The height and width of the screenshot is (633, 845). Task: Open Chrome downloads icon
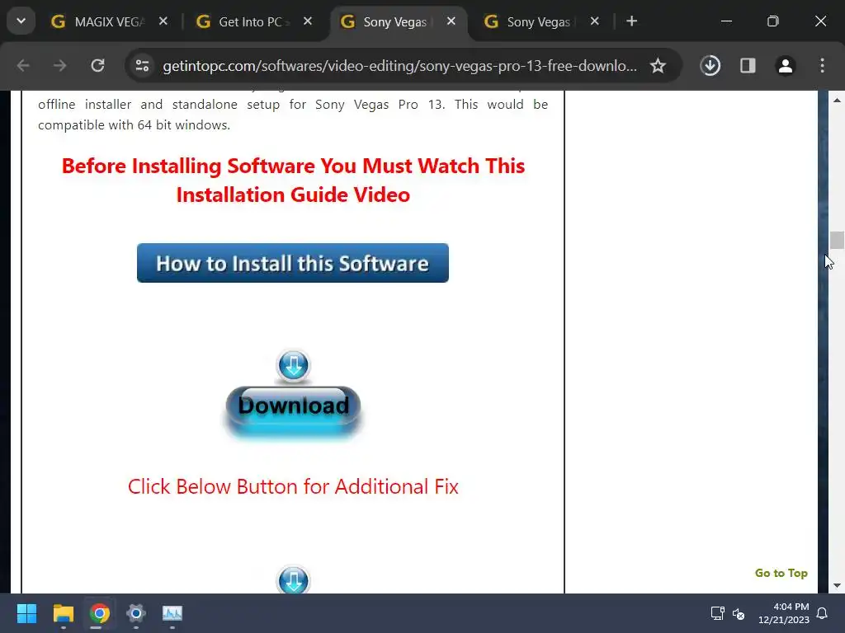coord(710,66)
